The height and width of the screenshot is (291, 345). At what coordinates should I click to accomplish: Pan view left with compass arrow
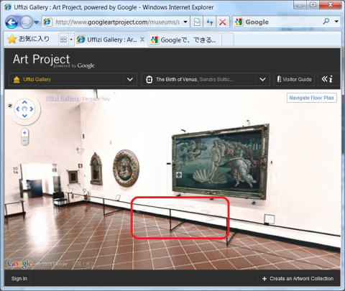(x=18, y=109)
